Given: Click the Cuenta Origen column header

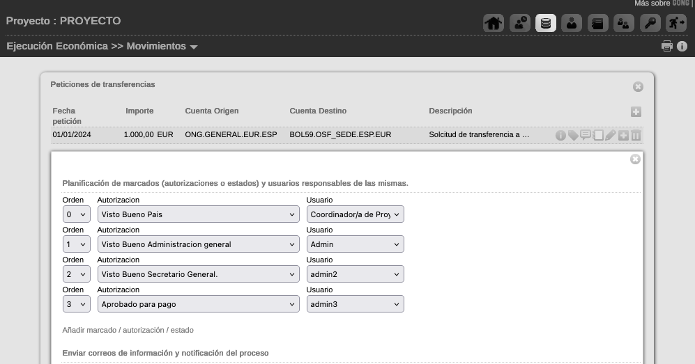Looking at the screenshot, I should pyautogui.click(x=212, y=111).
